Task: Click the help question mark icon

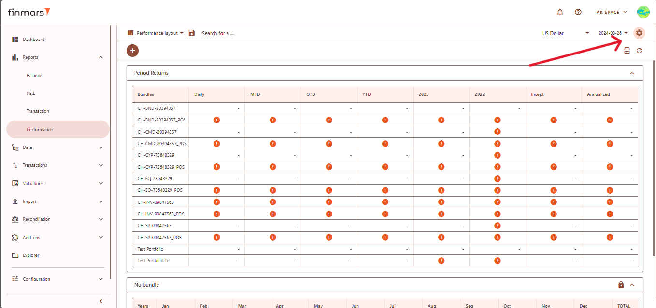Action: click(x=578, y=12)
